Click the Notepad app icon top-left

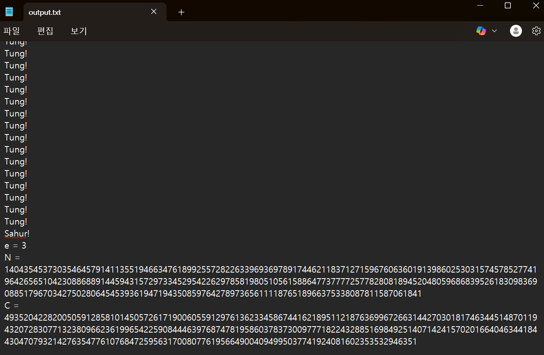(x=9, y=11)
